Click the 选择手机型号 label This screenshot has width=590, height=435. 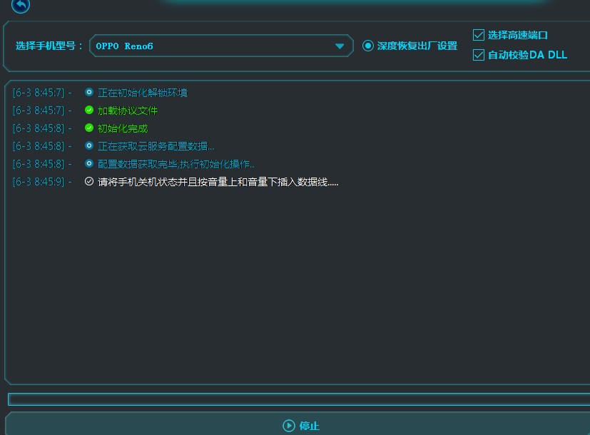49,46
